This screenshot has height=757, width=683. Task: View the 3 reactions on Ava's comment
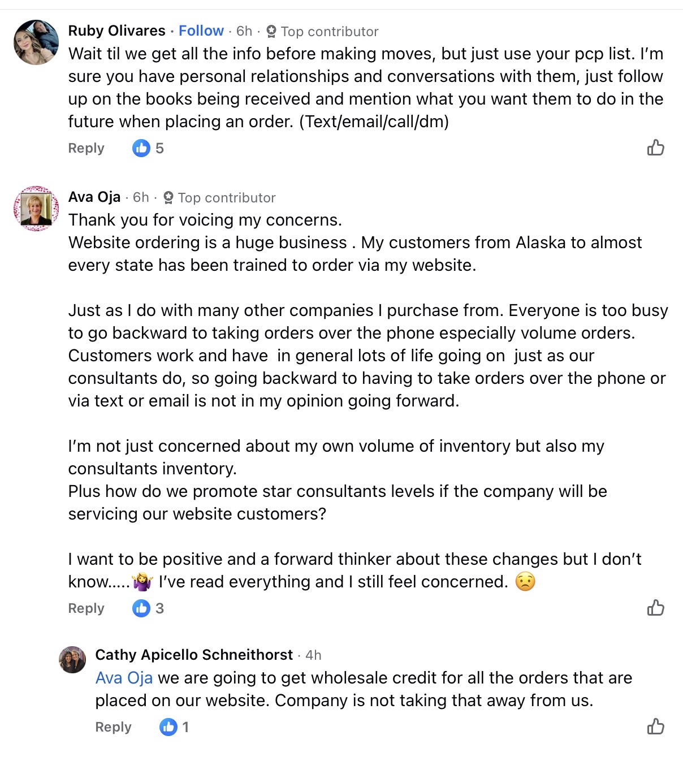pyautogui.click(x=148, y=608)
